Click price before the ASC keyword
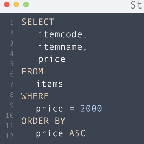 point(49,134)
